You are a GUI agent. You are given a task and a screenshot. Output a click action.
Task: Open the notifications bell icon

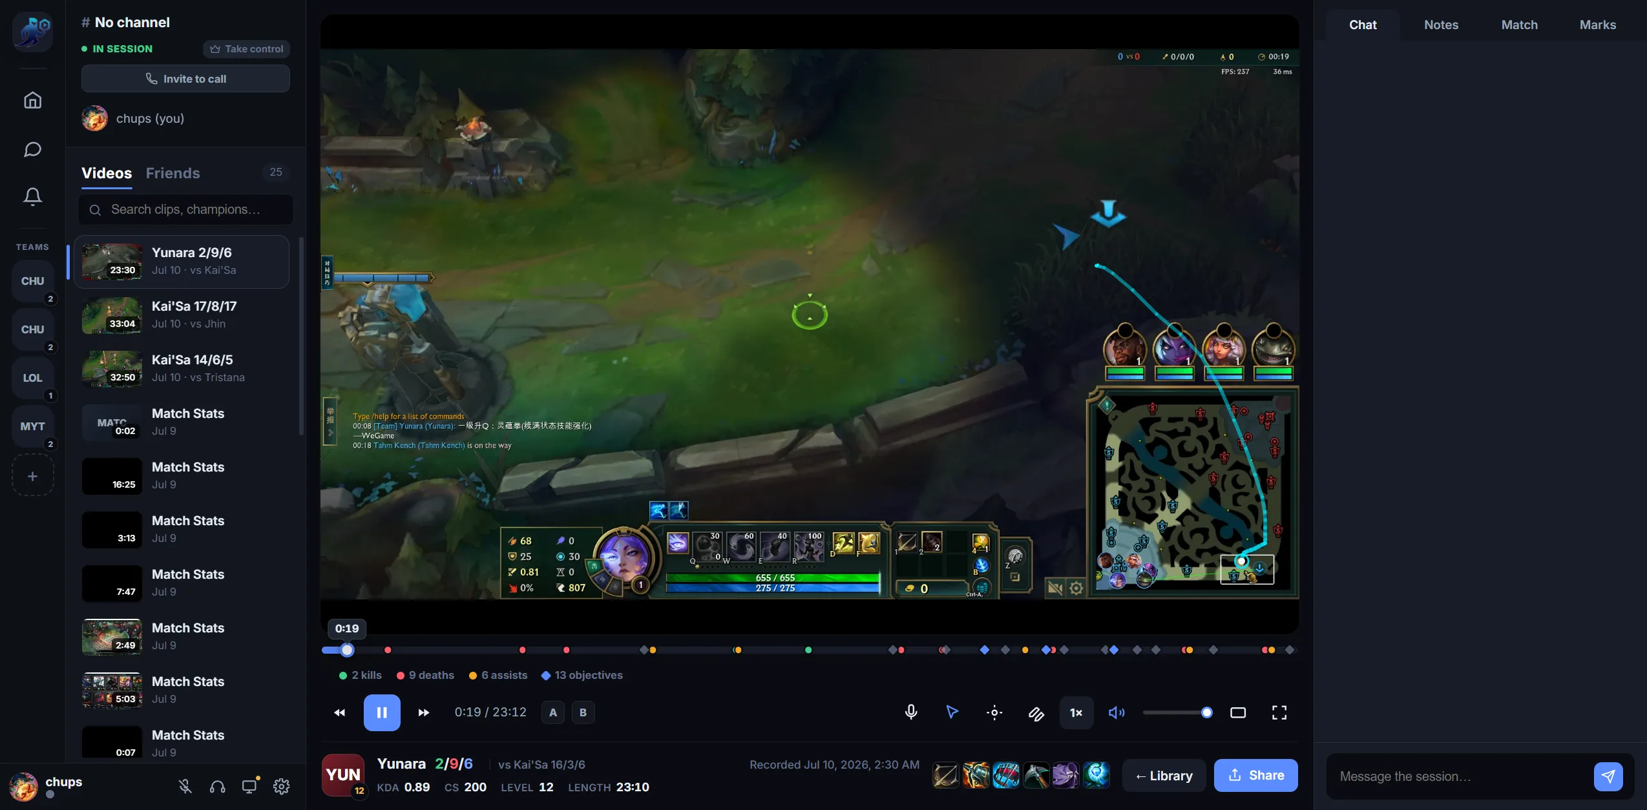click(32, 196)
